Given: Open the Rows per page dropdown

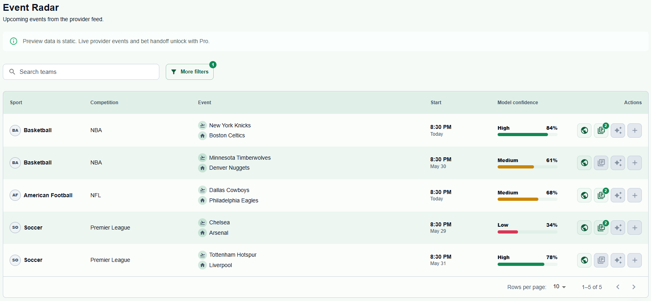Looking at the screenshot, I should [560, 287].
